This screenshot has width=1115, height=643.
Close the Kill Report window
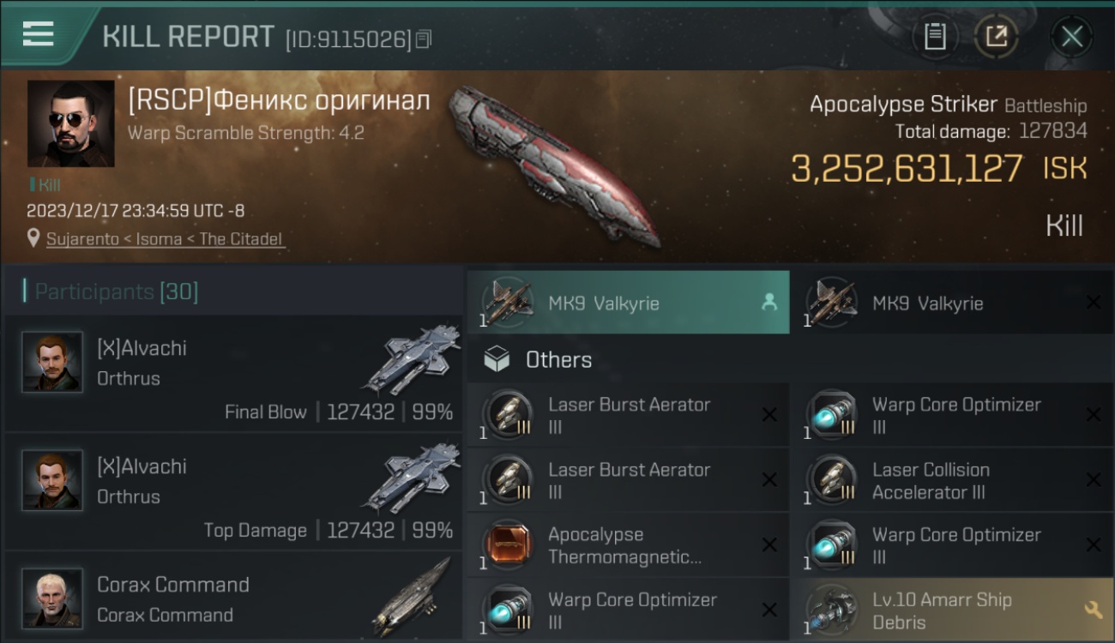(1071, 36)
